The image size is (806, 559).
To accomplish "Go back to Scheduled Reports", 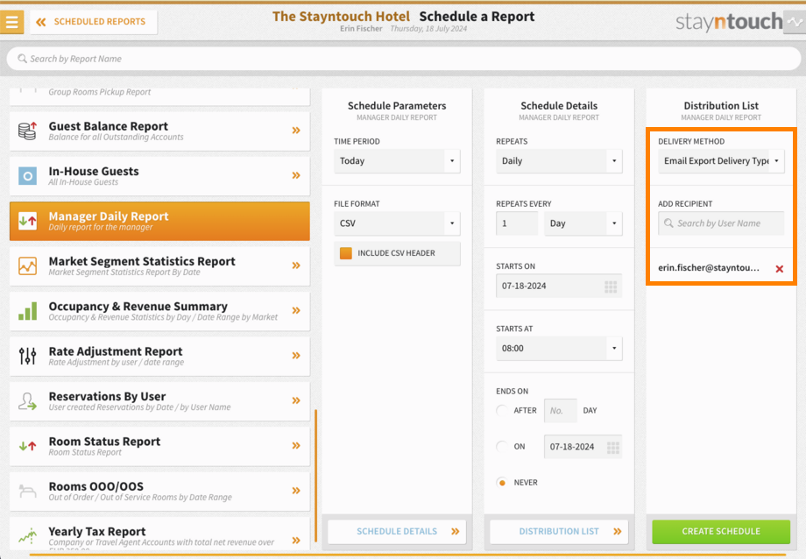I will (94, 22).
